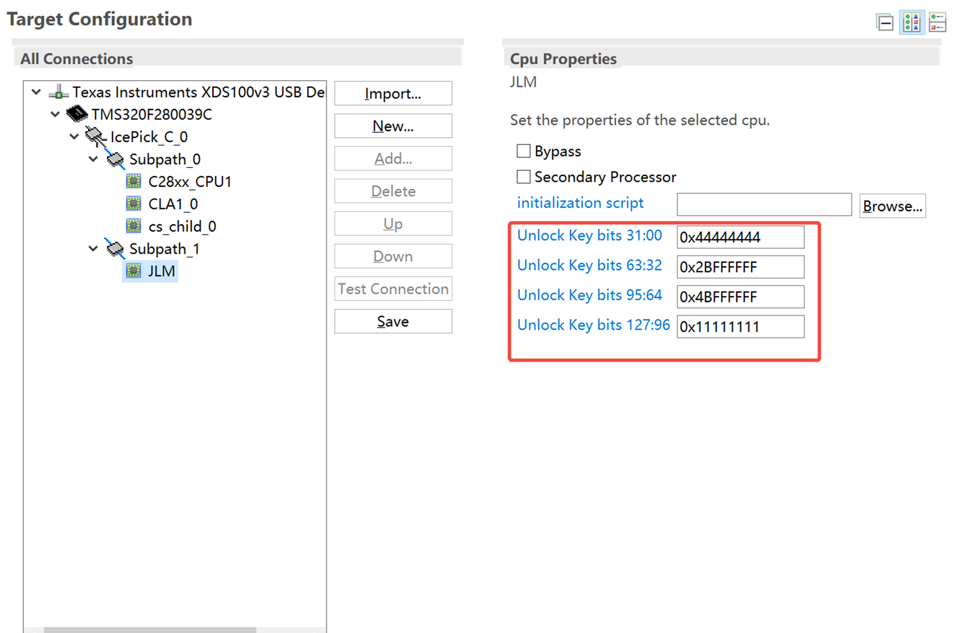Click the Test Connection button

click(393, 288)
